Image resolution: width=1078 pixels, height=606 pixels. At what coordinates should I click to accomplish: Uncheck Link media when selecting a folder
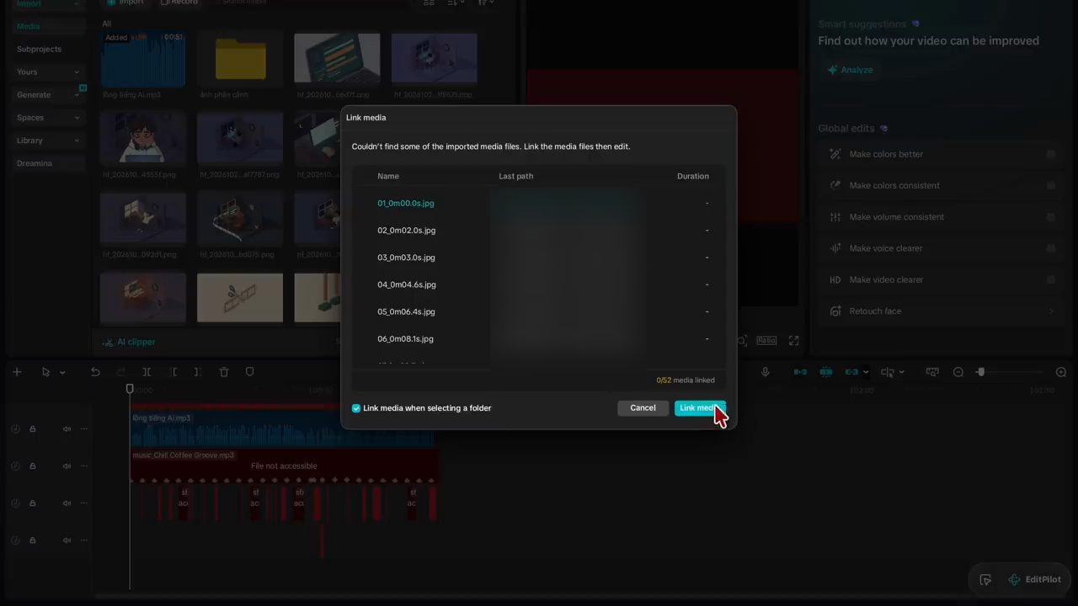pos(356,408)
